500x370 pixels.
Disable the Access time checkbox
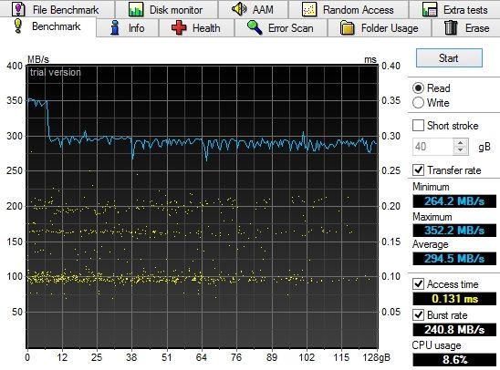point(418,283)
